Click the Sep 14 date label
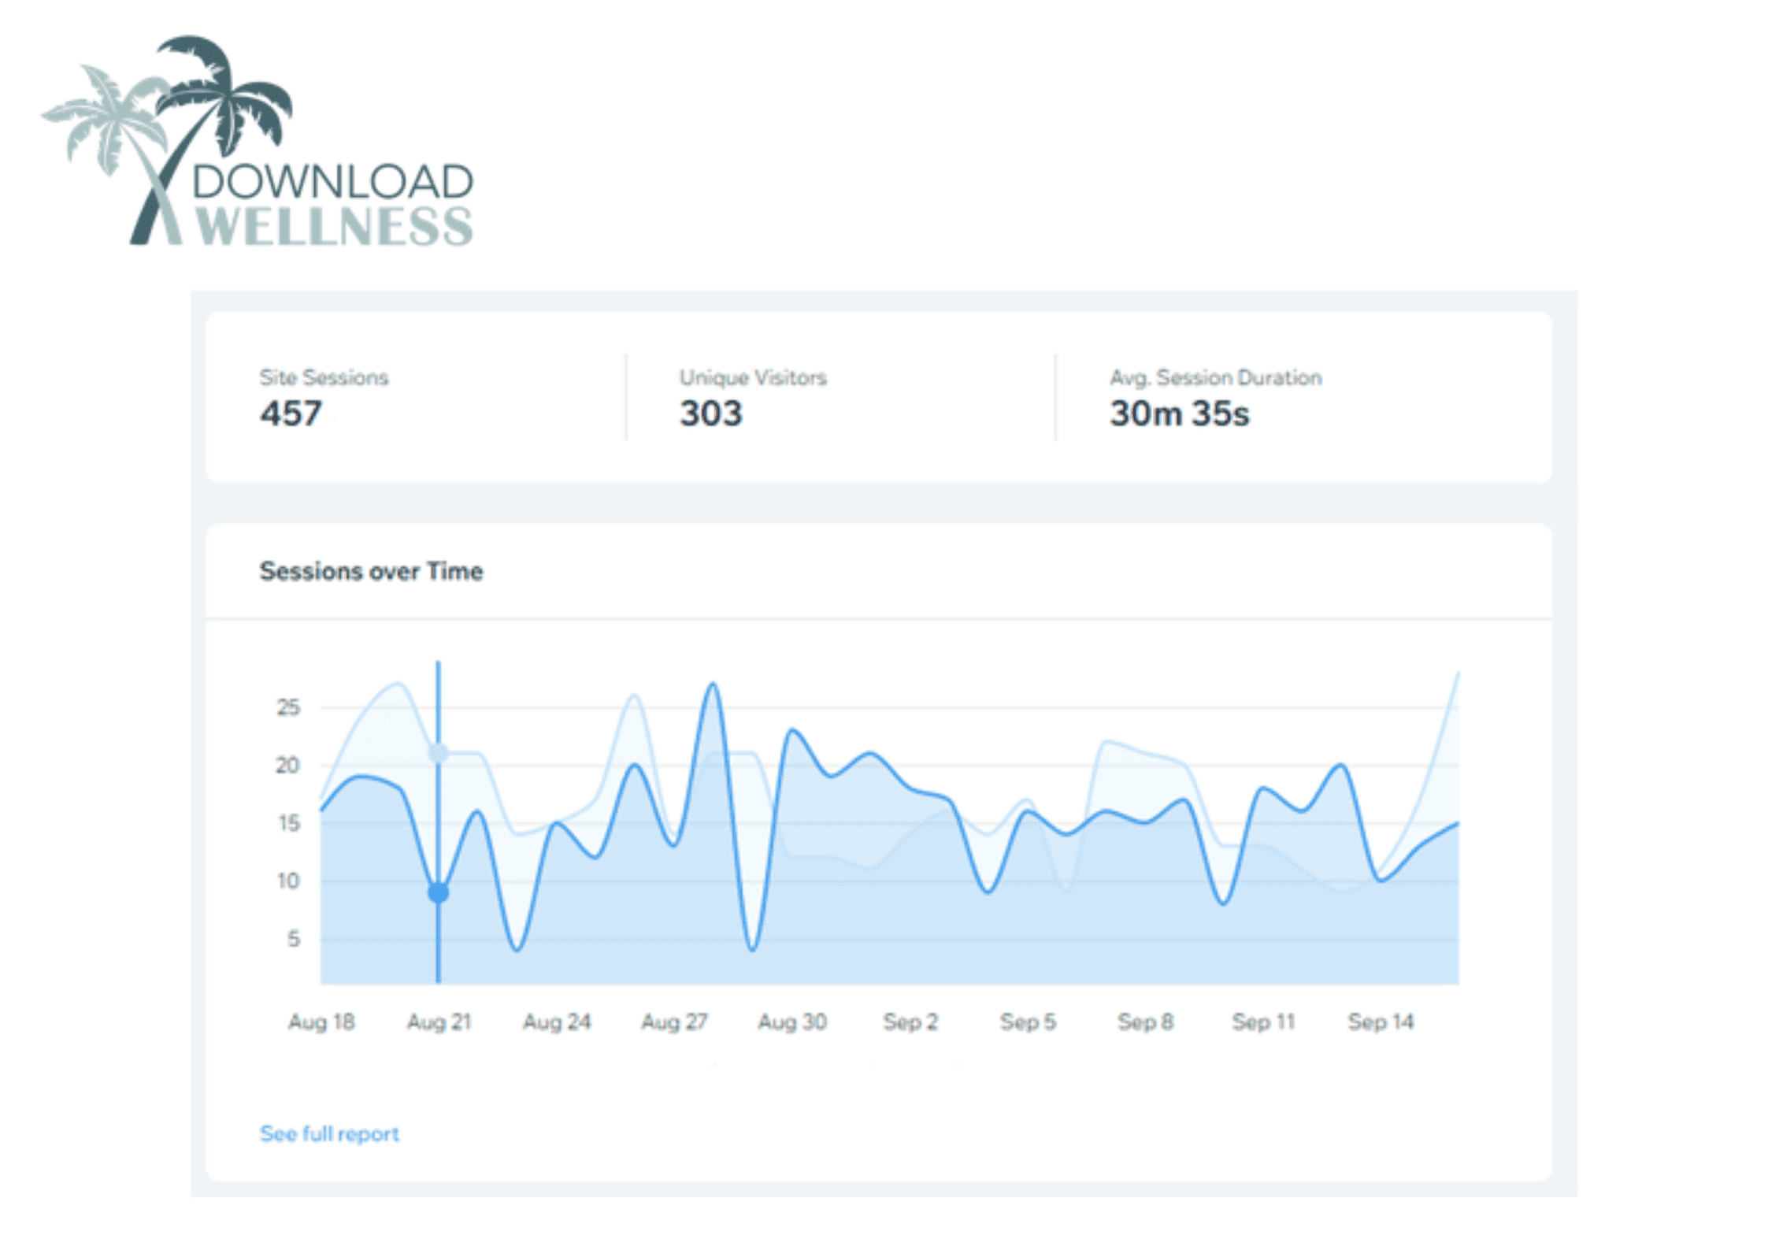1768x1250 pixels. point(1381,1021)
